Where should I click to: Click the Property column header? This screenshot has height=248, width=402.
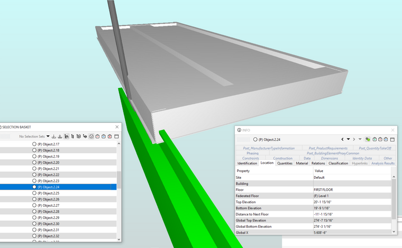[x=275, y=171]
